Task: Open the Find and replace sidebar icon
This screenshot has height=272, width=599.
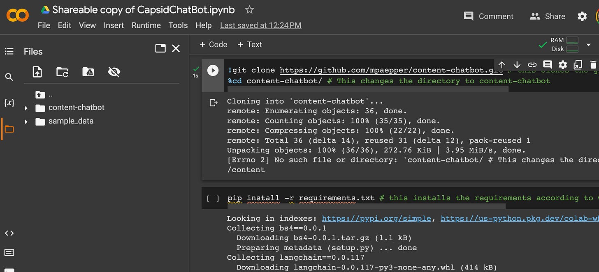Action: [9, 77]
